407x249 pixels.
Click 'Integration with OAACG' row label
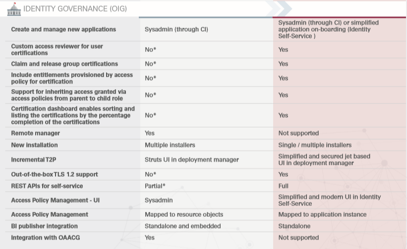[x=45, y=238]
